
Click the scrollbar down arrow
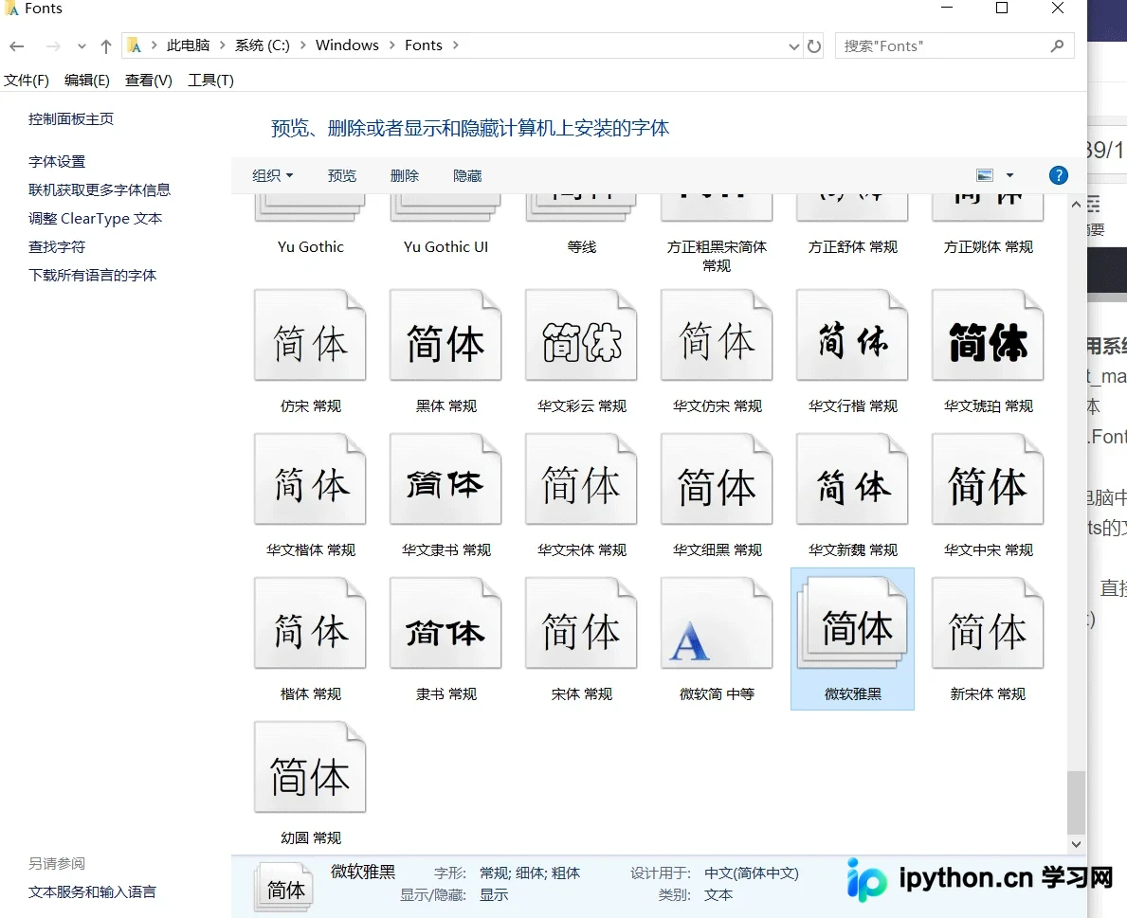(1075, 845)
